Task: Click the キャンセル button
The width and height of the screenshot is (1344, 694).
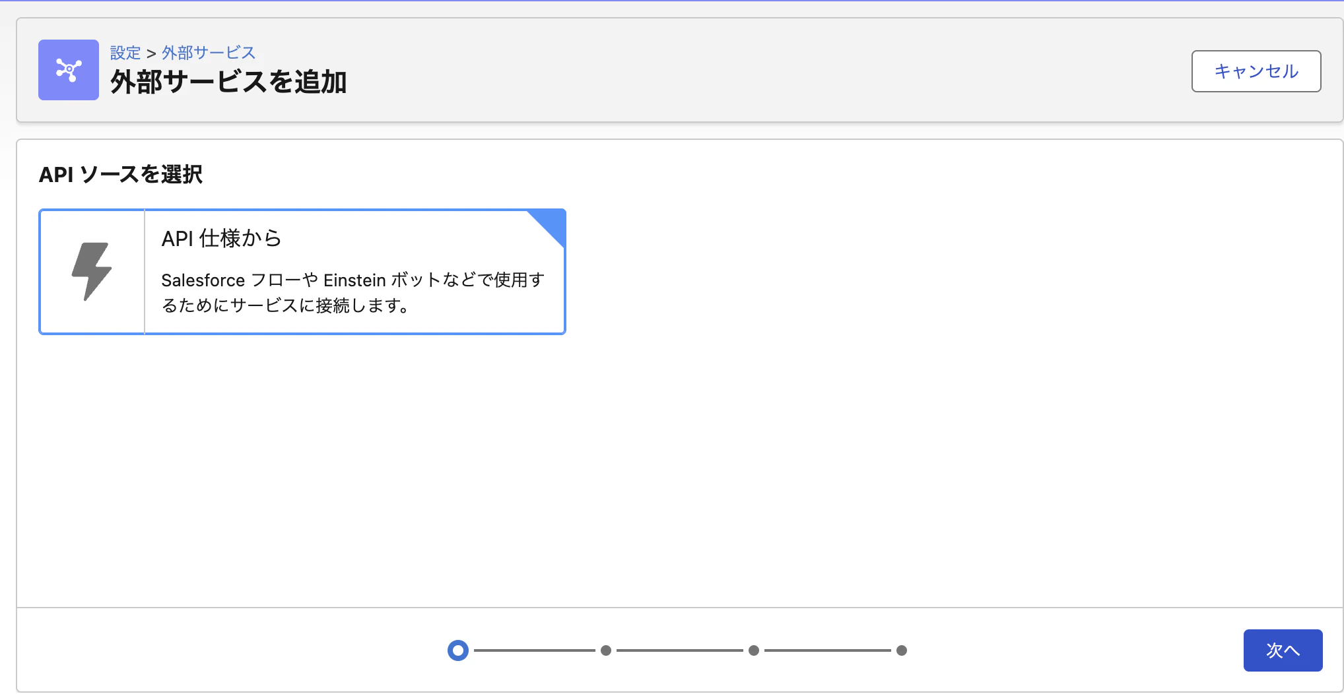Action: tap(1256, 71)
